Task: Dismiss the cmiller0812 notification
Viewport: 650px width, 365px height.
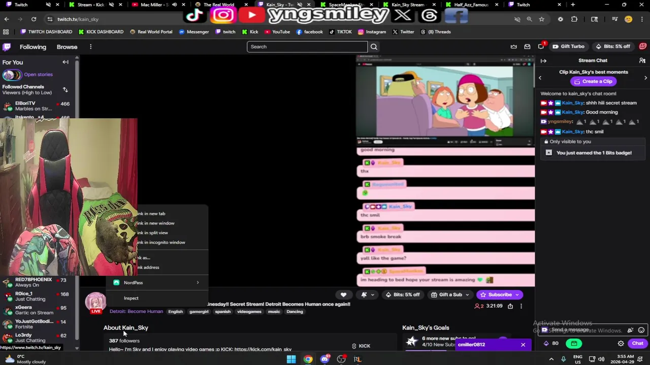Action: (523, 345)
